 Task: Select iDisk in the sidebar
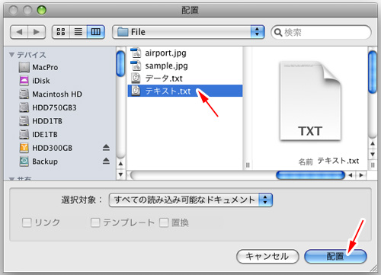point(41,81)
